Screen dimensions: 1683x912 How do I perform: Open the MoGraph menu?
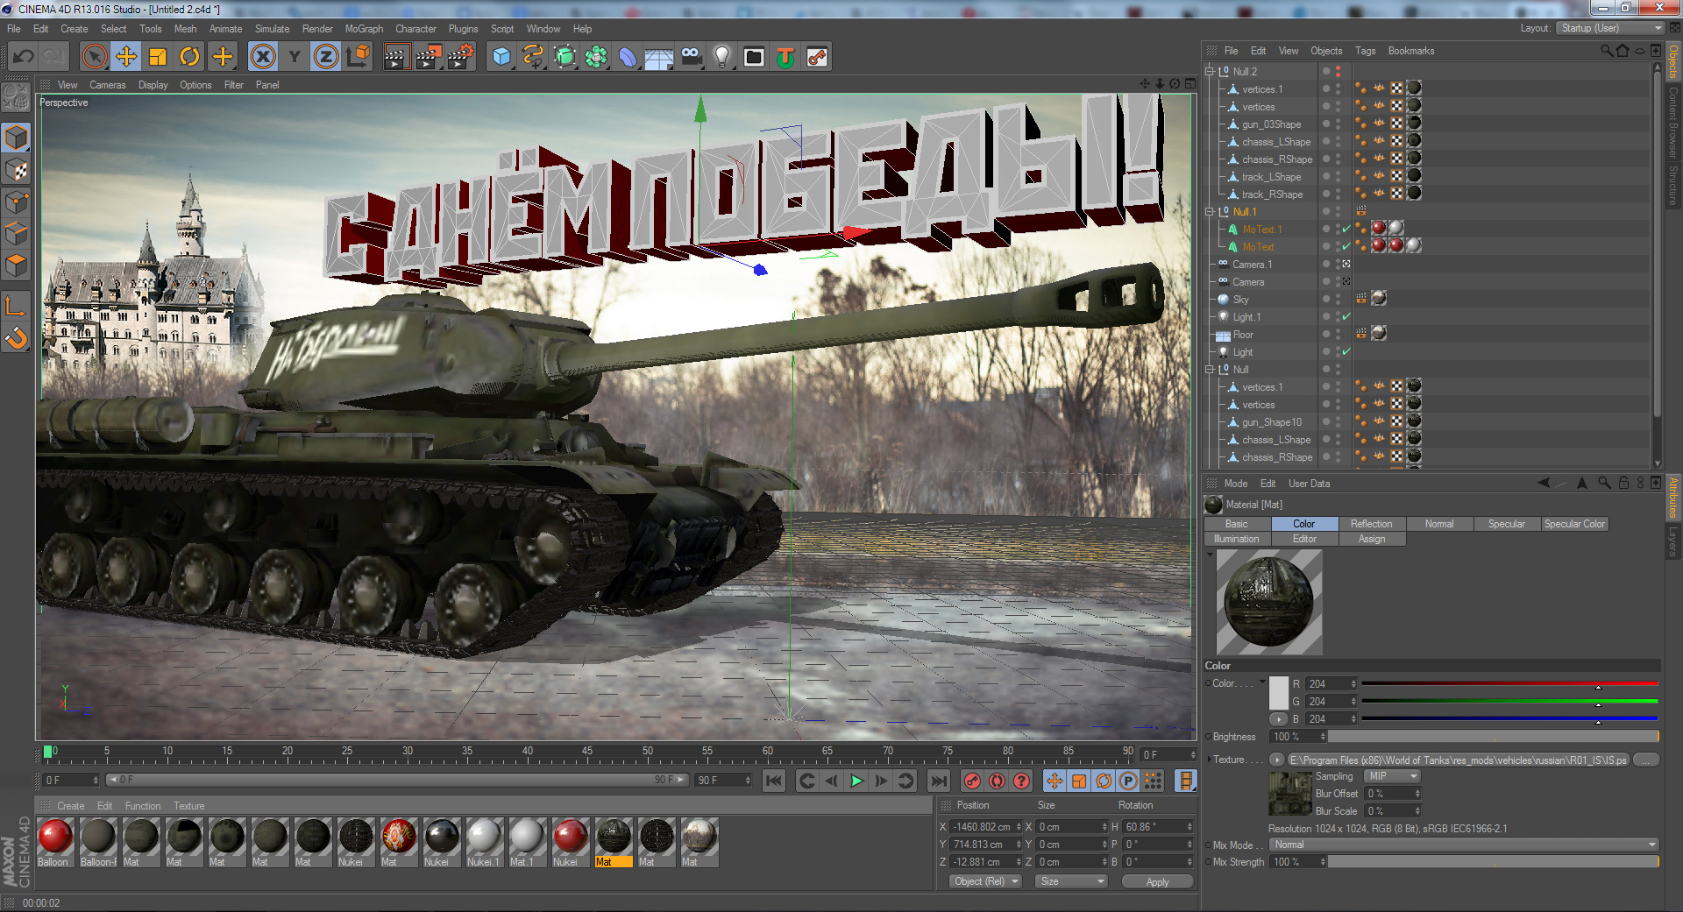(364, 29)
